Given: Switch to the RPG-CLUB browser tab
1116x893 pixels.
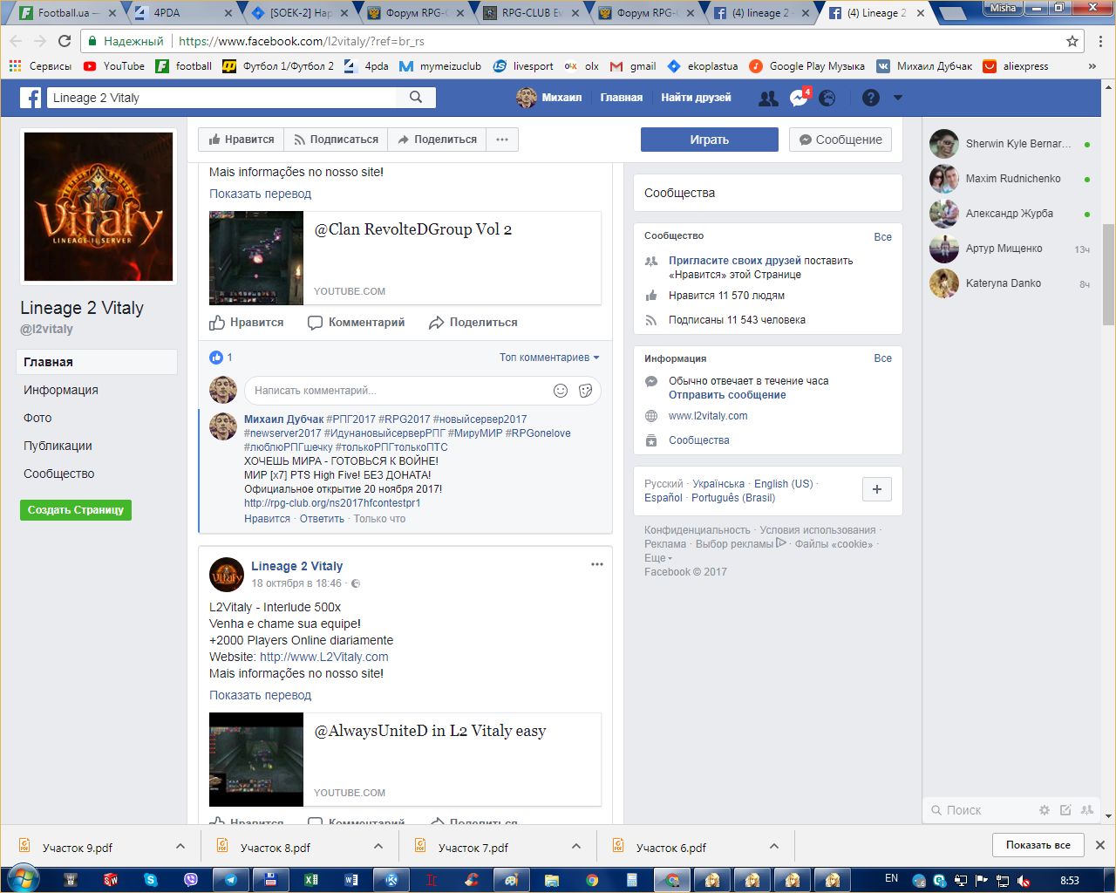Looking at the screenshot, I should [x=532, y=13].
